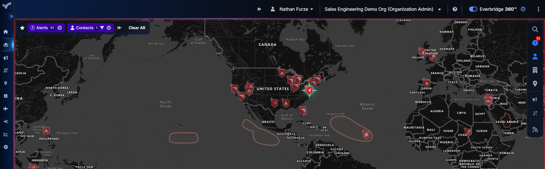This screenshot has height=169, width=545.
Task: Open the vertical three-dot menu
Action: (538, 9)
